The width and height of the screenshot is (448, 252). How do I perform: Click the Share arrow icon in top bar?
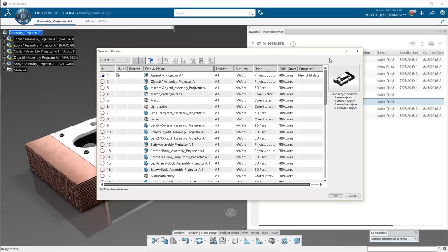[432, 13]
